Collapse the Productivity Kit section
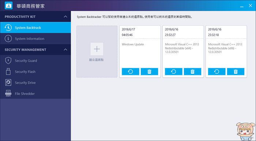Viewport: 256px width, 141px height. coord(65,17)
